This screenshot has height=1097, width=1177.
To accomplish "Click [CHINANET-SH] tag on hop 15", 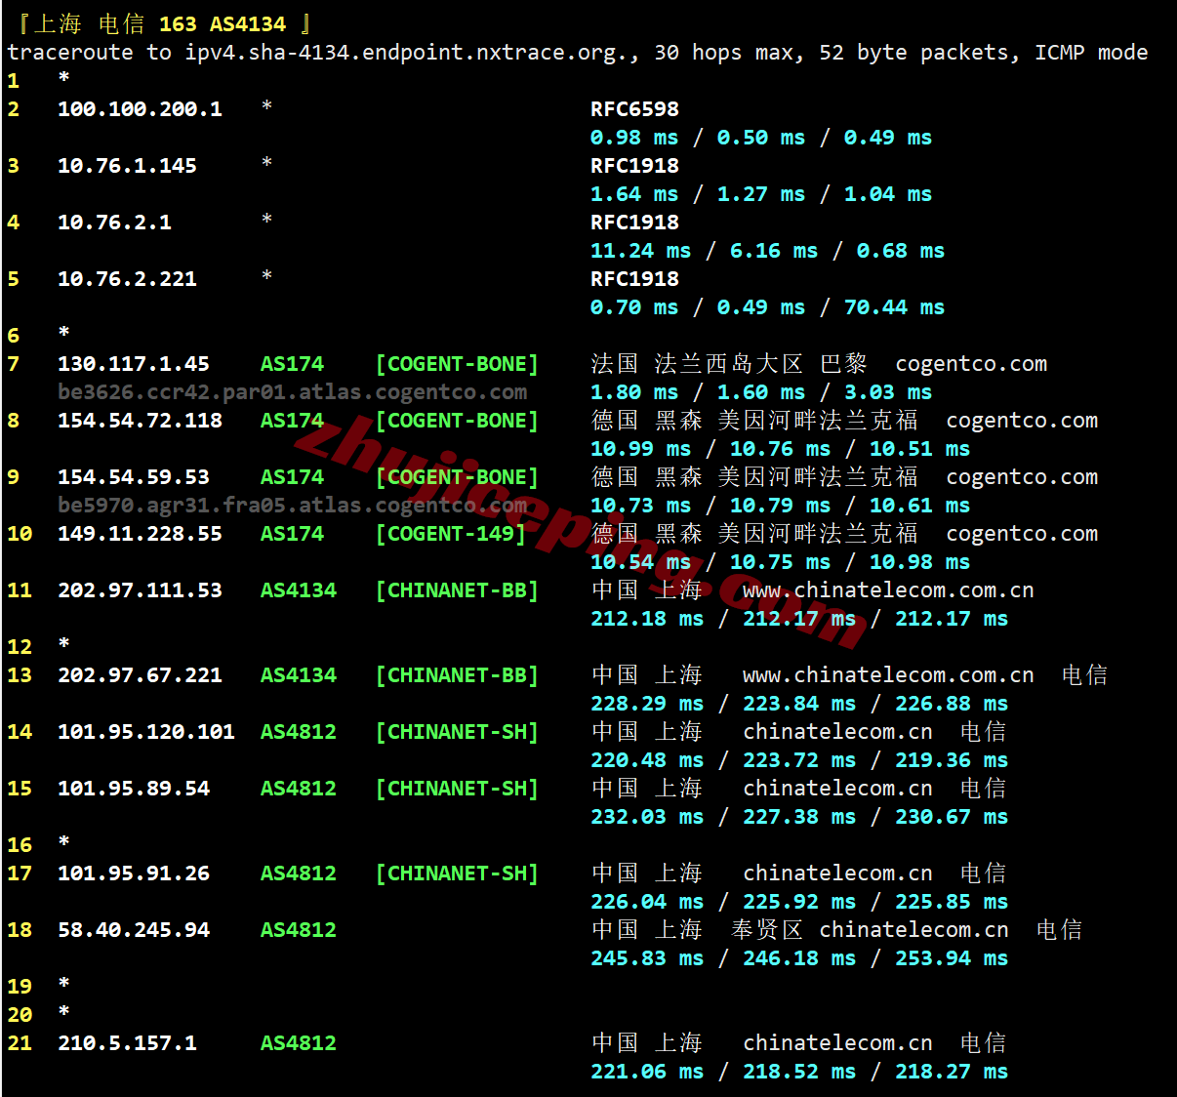I will pos(457,789).
